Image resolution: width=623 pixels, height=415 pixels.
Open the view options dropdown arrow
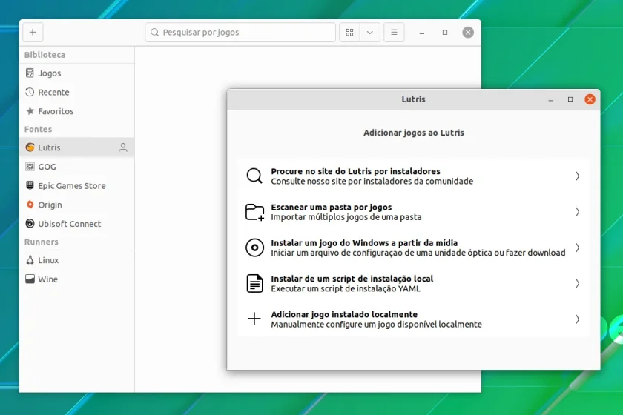pyautogui.click(x=370, y=32)
